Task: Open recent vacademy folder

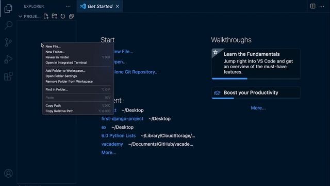Action: 112,144
